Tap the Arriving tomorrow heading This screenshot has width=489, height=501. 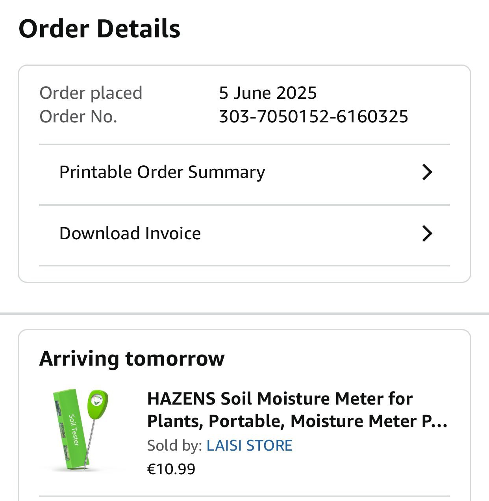[x=132, y=359]
